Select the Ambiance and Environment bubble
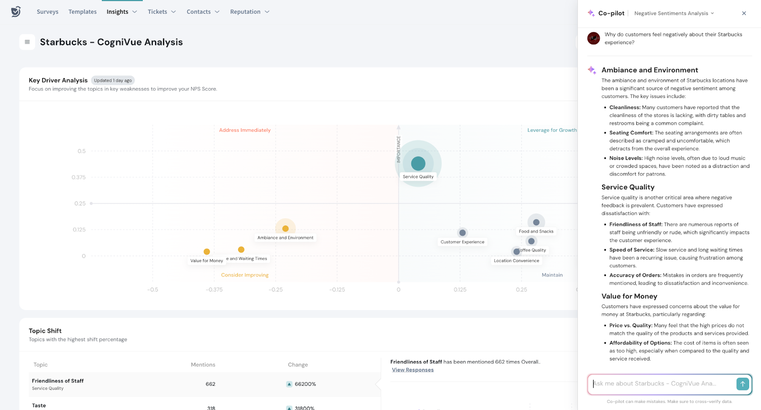Viewport: 761px width, 410px height. tap(285, 229)
